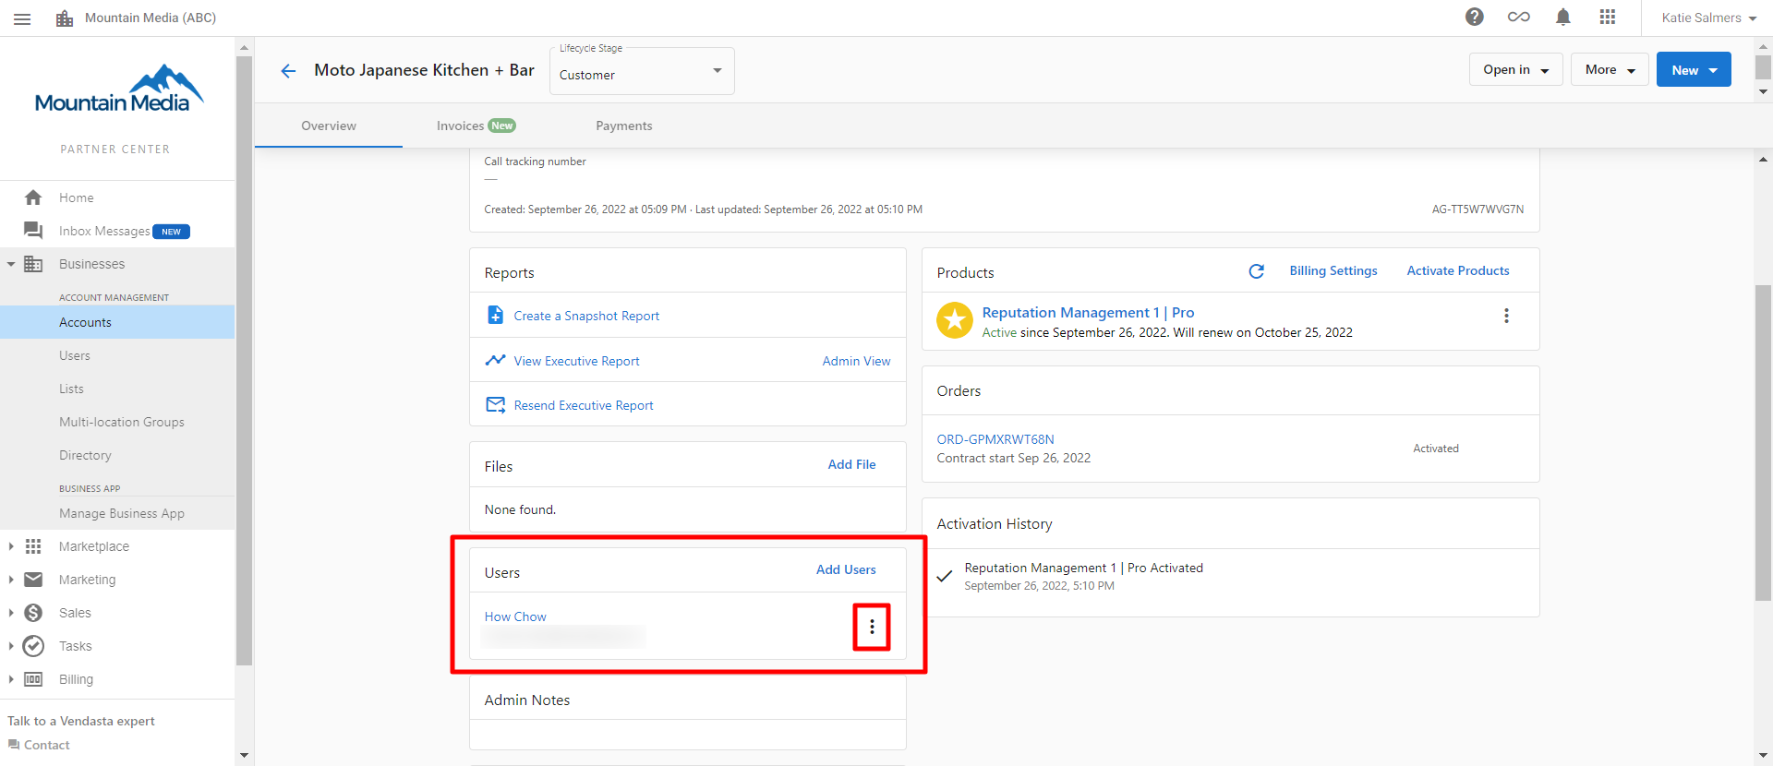Open Reputation Management product options menu
1773x766 pixels.
tap(1506, 316)
